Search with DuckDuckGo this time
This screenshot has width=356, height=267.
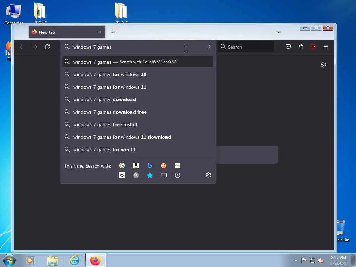tap(163, 165)
